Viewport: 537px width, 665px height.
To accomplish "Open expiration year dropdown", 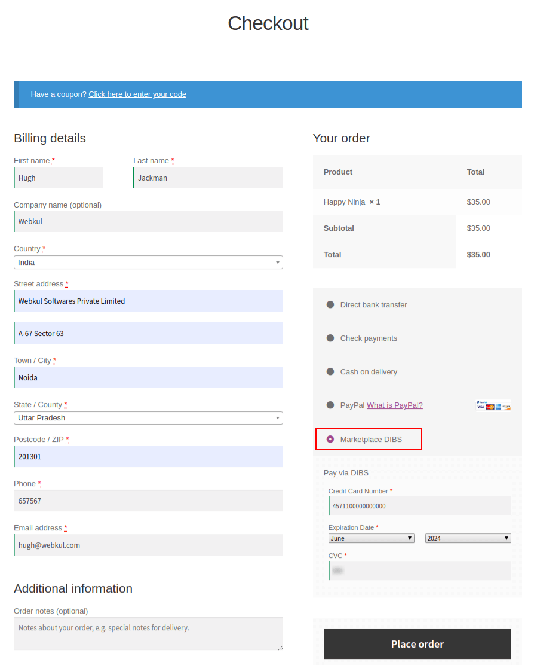I will [468, 538].
